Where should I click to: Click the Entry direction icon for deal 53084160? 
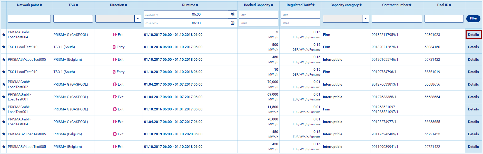tap(114, 47)
